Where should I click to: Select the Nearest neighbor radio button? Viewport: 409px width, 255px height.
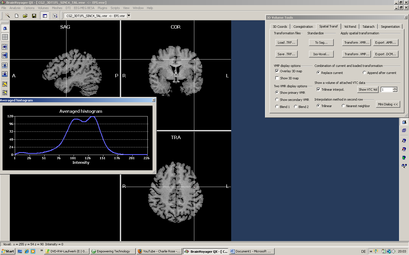[343, 106]
